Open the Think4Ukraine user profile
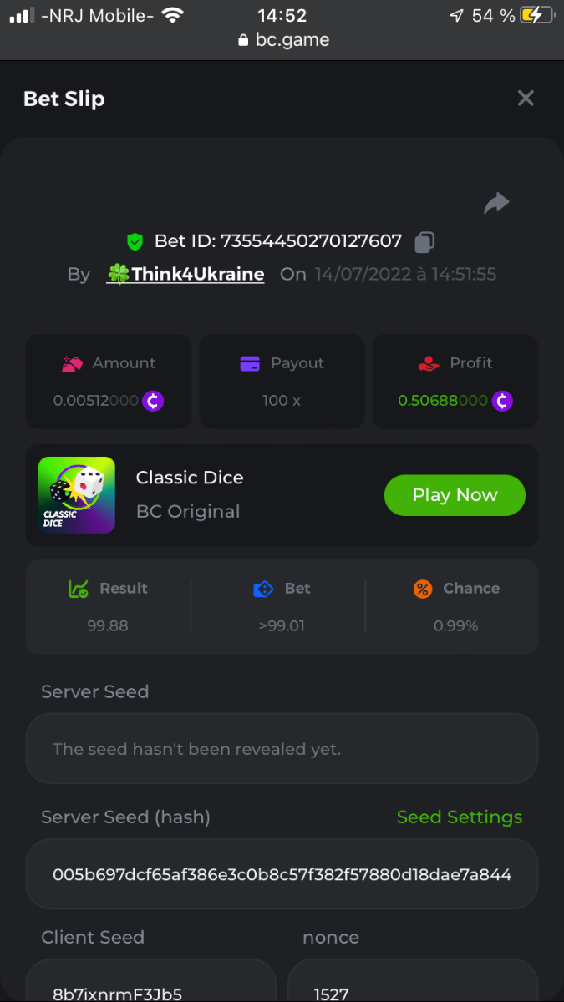Screen dimensions: 564x1002 coord(186,275)
